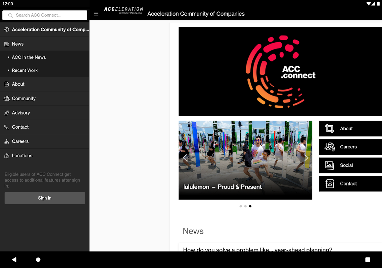Image resolution: width=382 pixels, height=268 pixels.
Task: Click the Contact tile address book icon
Action: tap(329, 184)
